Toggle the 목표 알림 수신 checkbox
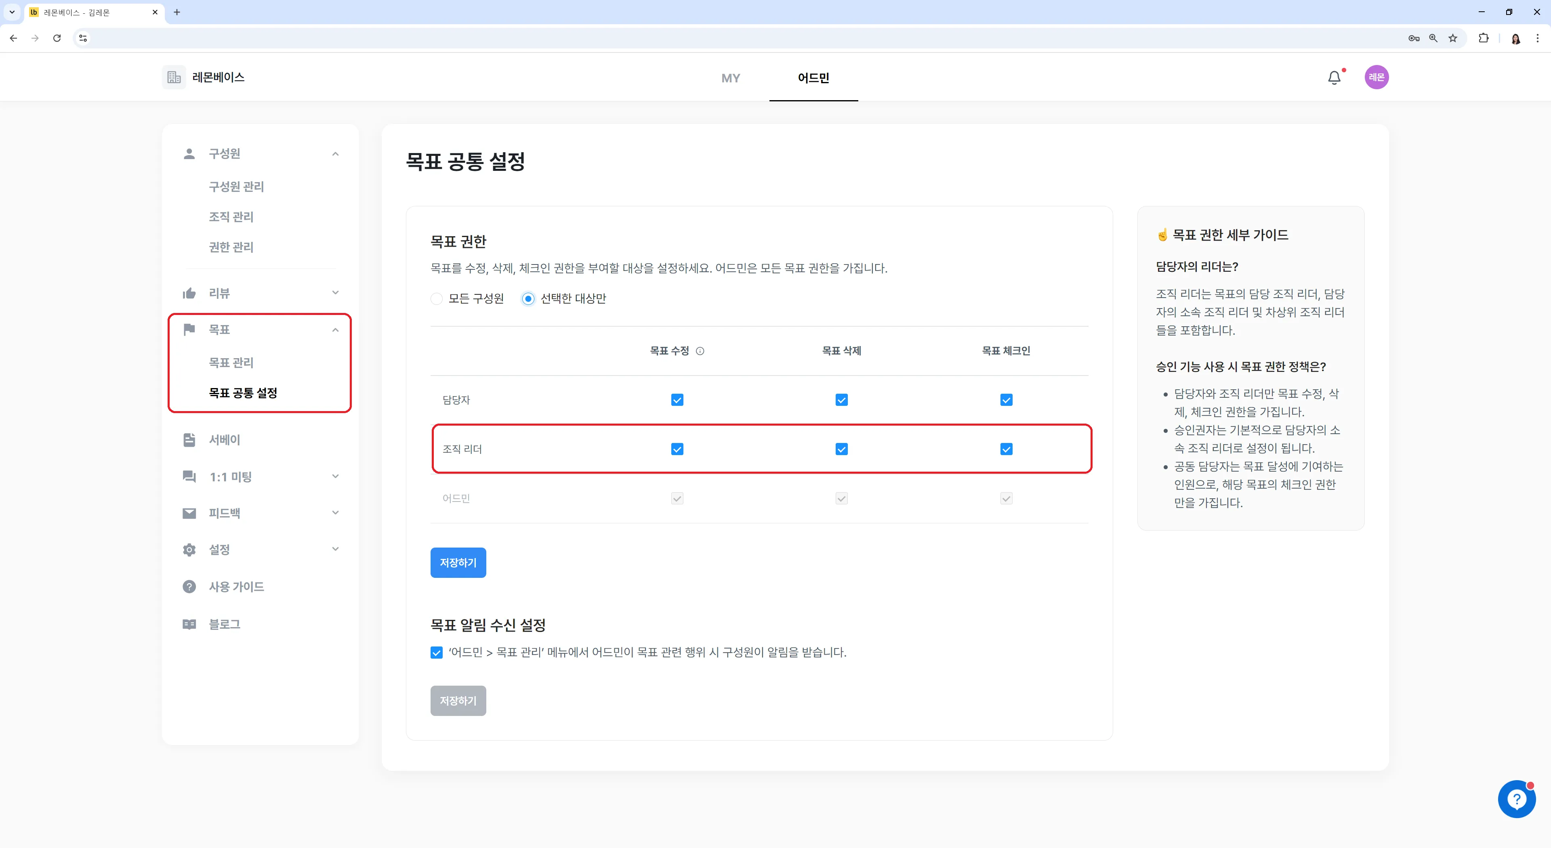 pyautogui.click(x=437, y=653)
